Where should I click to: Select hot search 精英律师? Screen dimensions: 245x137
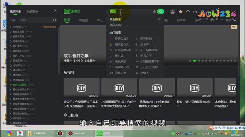(x=146, y=39)
